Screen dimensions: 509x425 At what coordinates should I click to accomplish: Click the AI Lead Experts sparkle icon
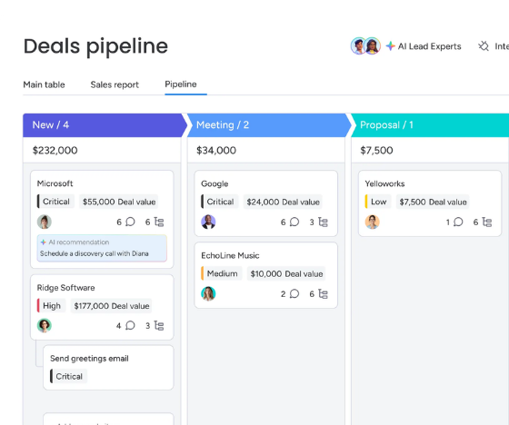391,46
